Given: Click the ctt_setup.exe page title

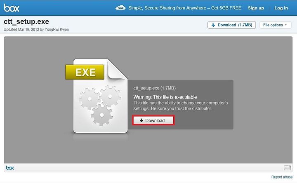Looking at the screenshot, I should tap(26, 22).
